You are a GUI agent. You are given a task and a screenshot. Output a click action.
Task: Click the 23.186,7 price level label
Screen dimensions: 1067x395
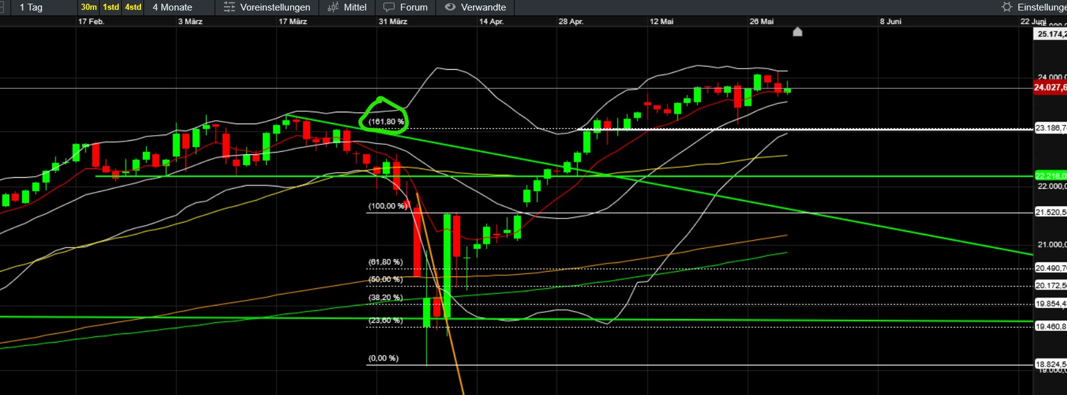point(1050,128)
